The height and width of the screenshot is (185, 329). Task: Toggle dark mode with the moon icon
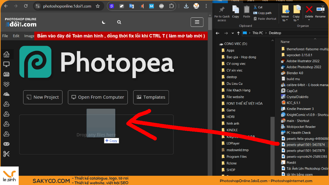click(x=104, y=22)
